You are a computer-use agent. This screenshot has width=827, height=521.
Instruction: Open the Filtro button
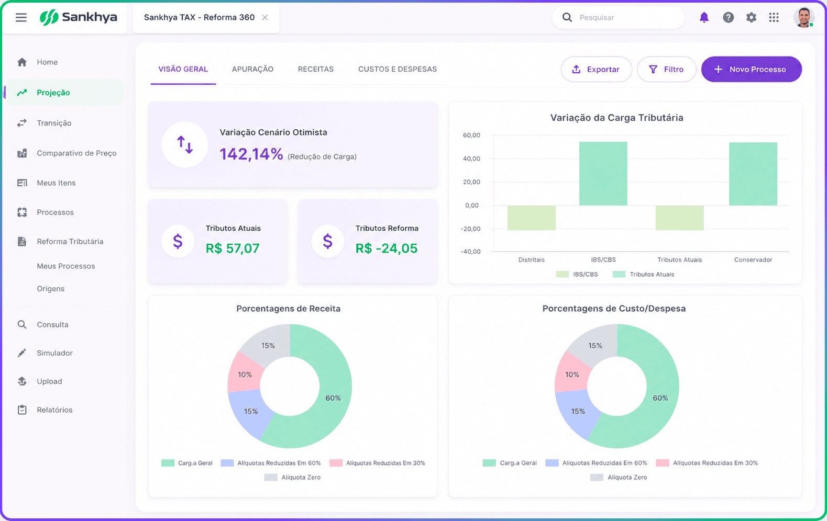pyautogui.click(x=666, y=69)
